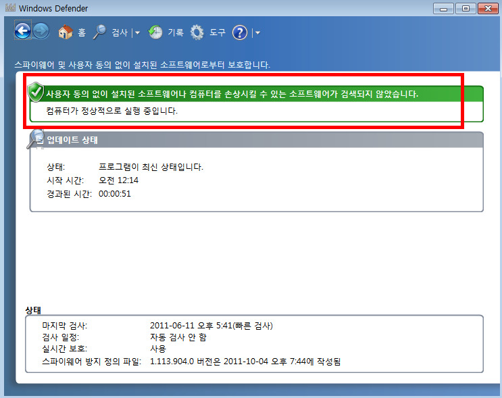Click the 도구 toolbar text

tap(218, 32)
